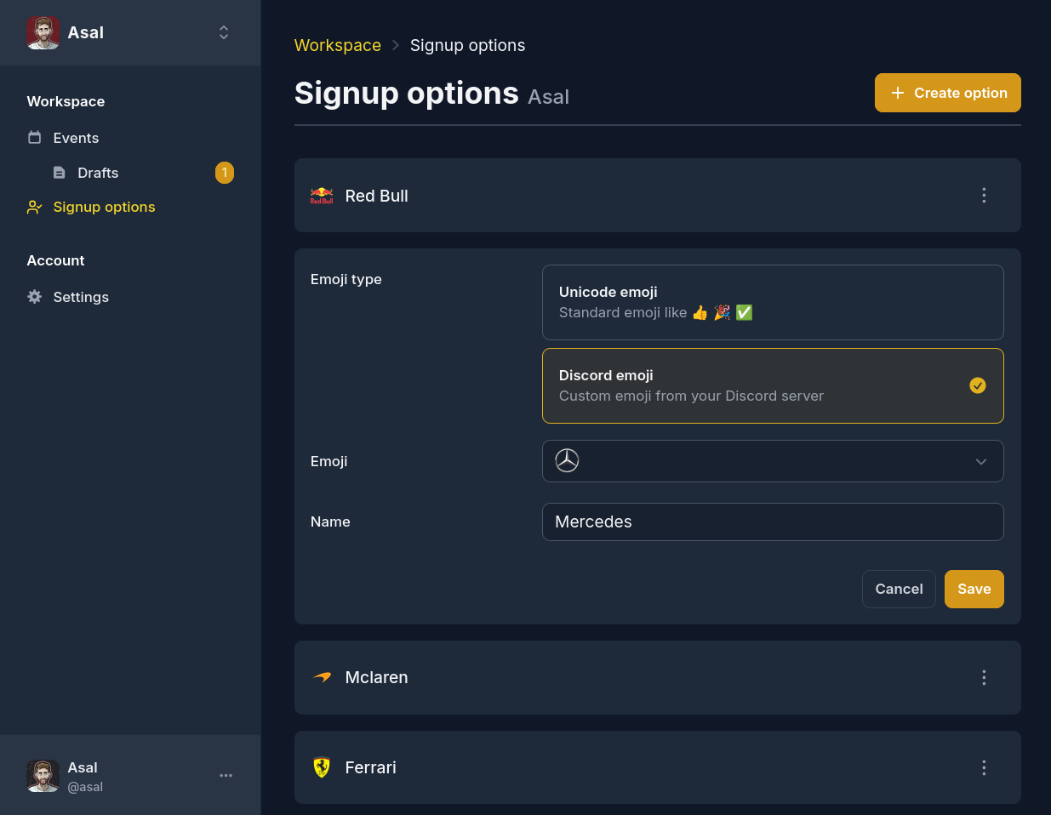Open the user options menu next to @asal

click(x=226, y=775)
